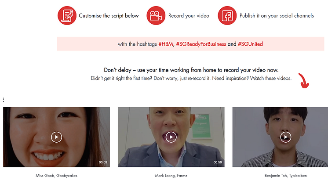Select the 'Benjamin Toh, Typicalben' caption
Image resolution: width=328 pixels, height=184 pixels.
point(286,175)
